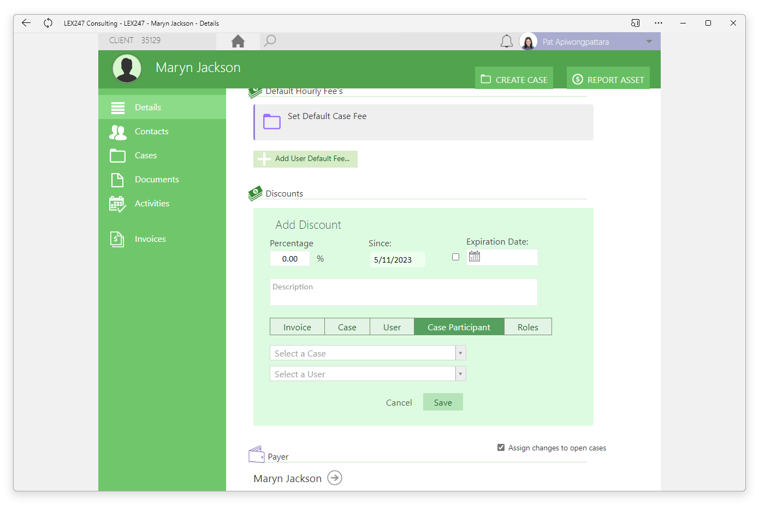759x505 pixels.
Task: Click Maryn Jackson's profile avatar
Action: [127, 69]
